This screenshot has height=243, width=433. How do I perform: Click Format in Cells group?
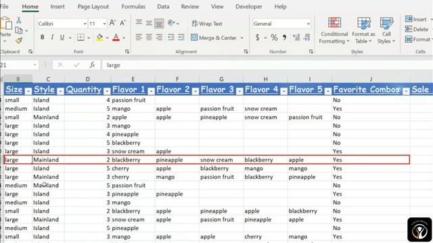[418, 39]
